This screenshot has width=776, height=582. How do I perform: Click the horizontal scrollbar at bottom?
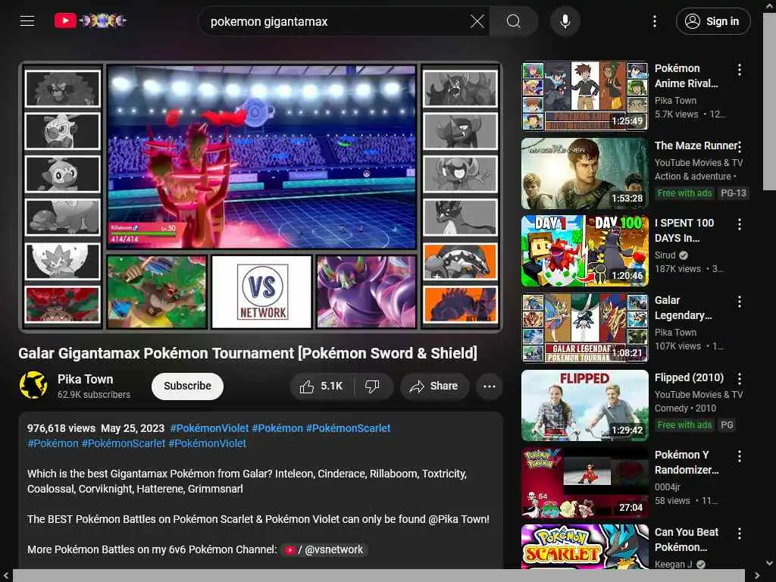point(379,576)
